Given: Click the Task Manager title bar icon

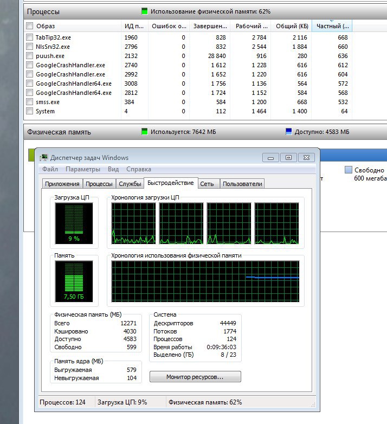Looking at the screenshot, I should (44, 158).
